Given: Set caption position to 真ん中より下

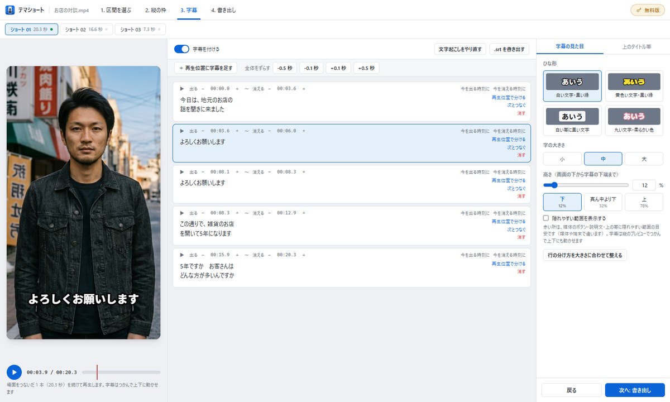Looking at the screenshot, I should (603, 202).
